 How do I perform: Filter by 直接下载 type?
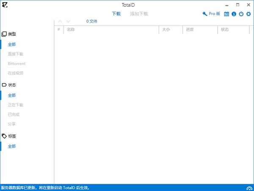coord(16,54)
